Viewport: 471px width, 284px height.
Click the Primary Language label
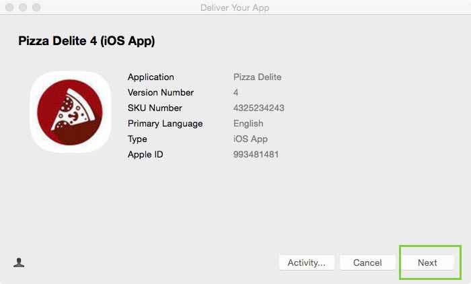pos(165,124)
